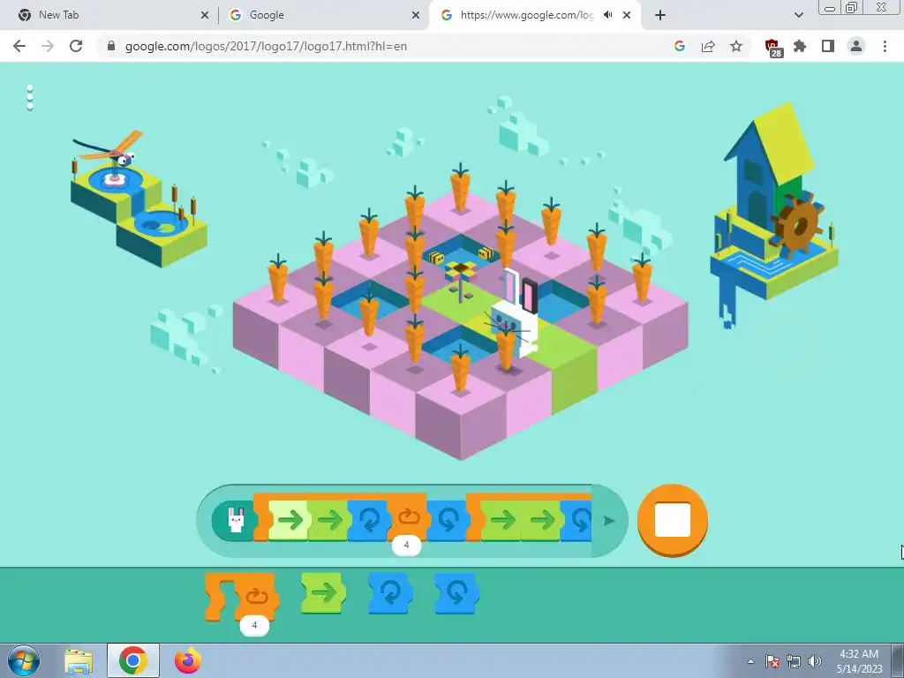Viewport: 904px width, 678px height.
Task: Select the highlighted first forward arrow in program
Action: pos(290,521)
